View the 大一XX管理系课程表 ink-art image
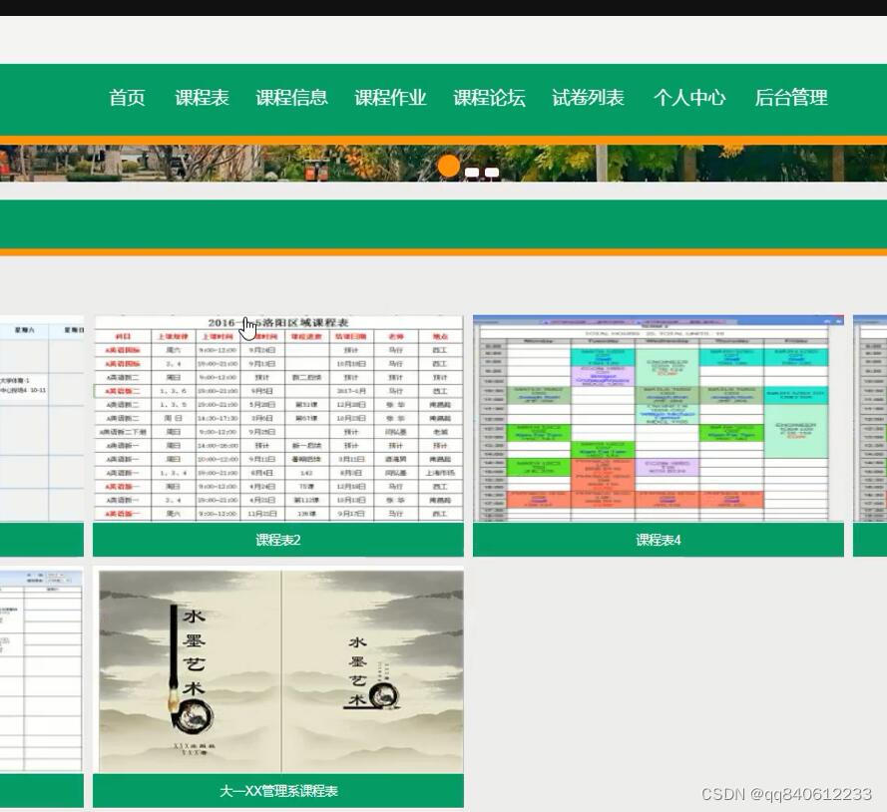This screenshot has width=887, height=812. [279, 668]
